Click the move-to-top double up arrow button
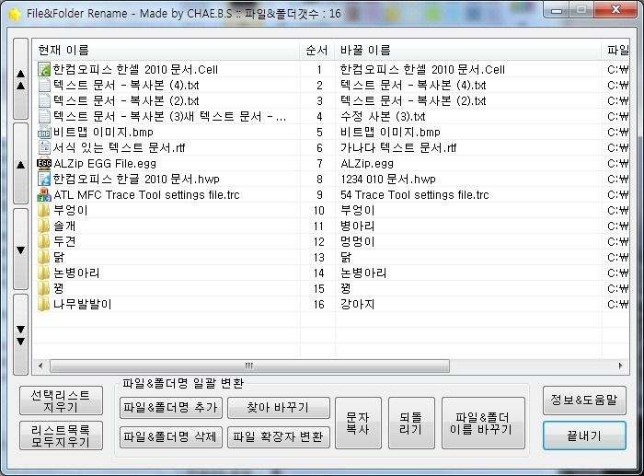This screenshot has width=644, height=476. (20, 79)
